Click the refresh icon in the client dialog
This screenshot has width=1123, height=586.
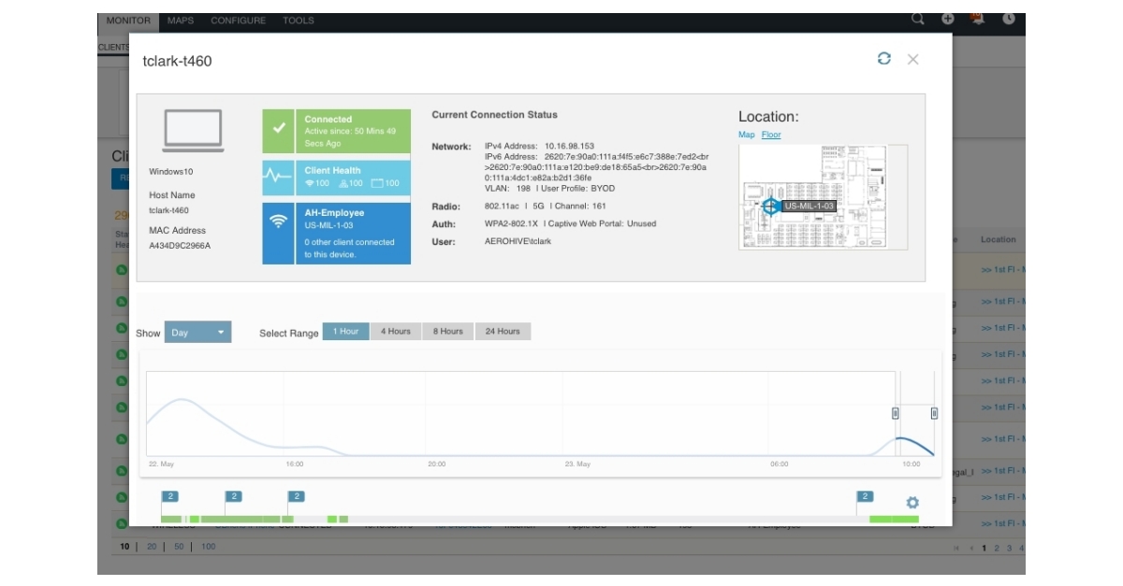pyautogui.click(x=883, y=59)
